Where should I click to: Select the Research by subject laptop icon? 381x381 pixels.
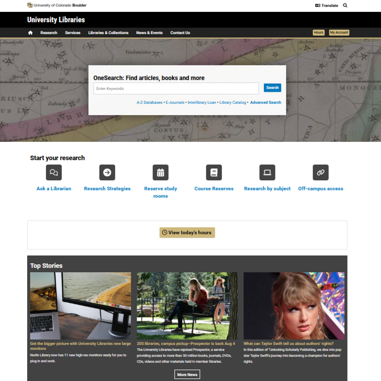(x=267, y=172)
